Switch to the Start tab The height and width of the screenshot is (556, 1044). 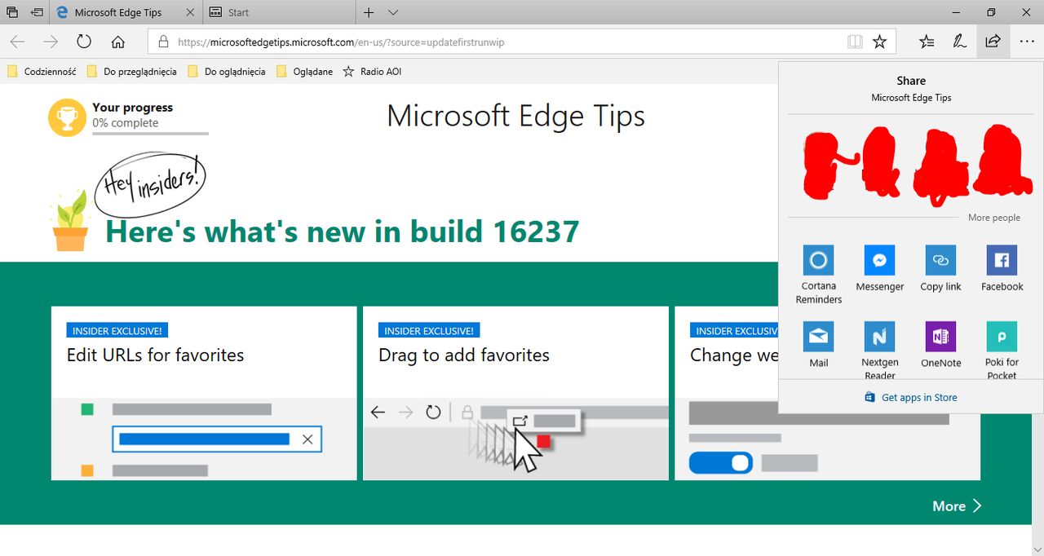click(279, 12)
